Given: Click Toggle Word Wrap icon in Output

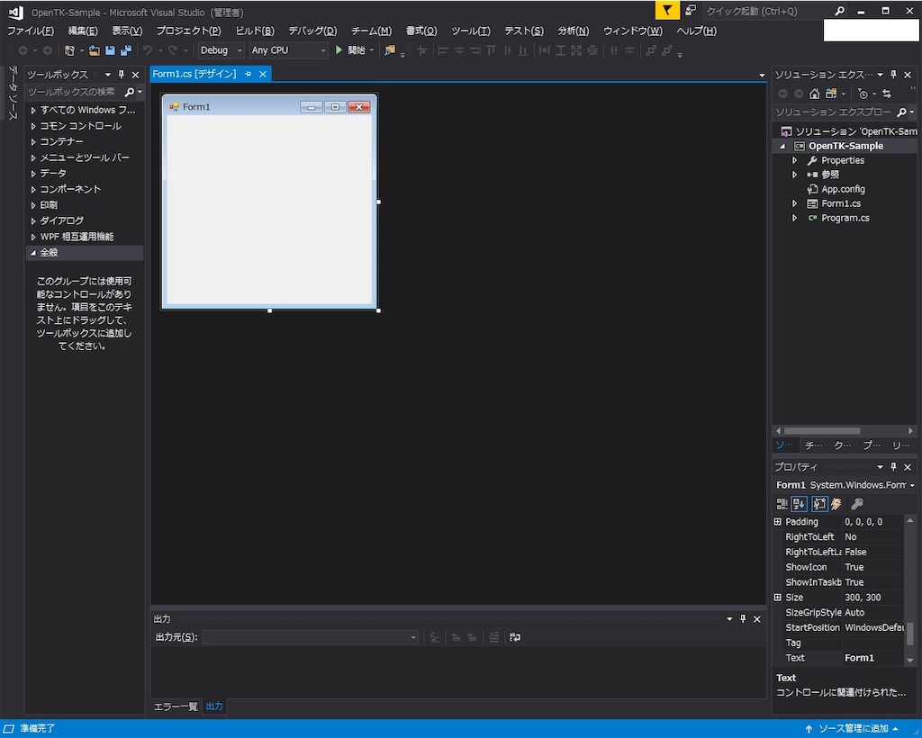Looking at the screenshot, I should pyautogui.click(x=514, y=637).
